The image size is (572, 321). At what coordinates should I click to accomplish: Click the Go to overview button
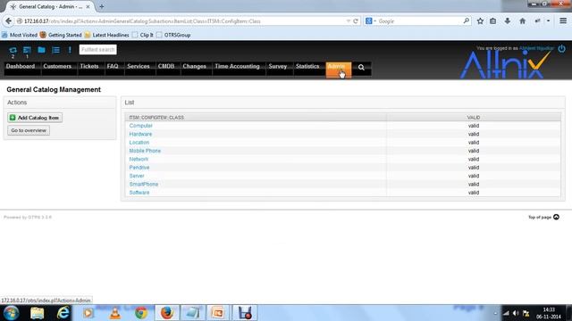pyautogui.click(x=29, y=130)
